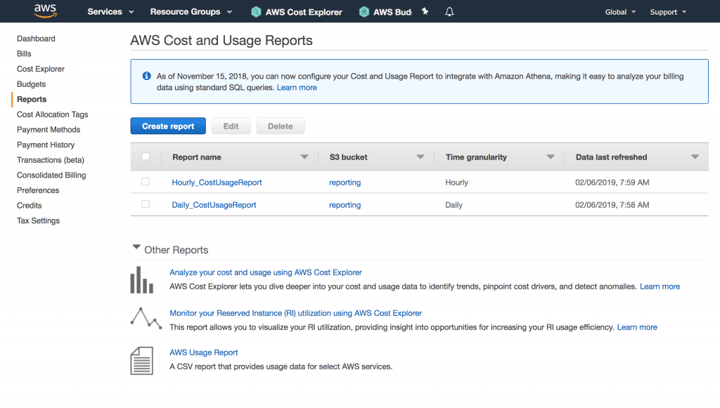The image size is (720, 408).
Task: Navigate to Cost Allocation Tags in the sidebar
Action: tap(52, 114)
